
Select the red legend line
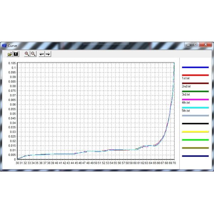pos(195,75)
